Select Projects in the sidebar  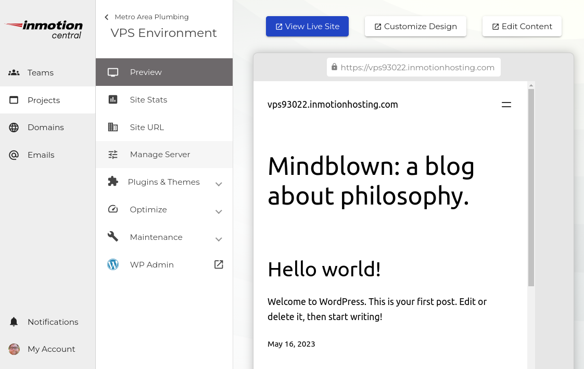44,100
